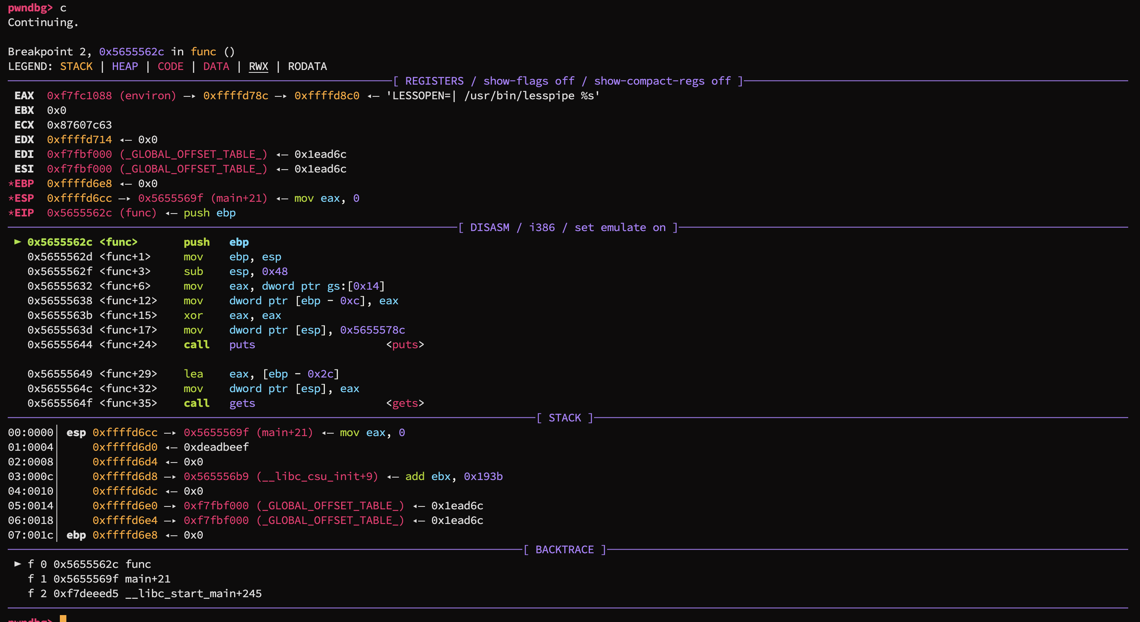Click the <gets> symbol annotation
The height and width of the screenshot is (622, 1140).
pos(405,403)
